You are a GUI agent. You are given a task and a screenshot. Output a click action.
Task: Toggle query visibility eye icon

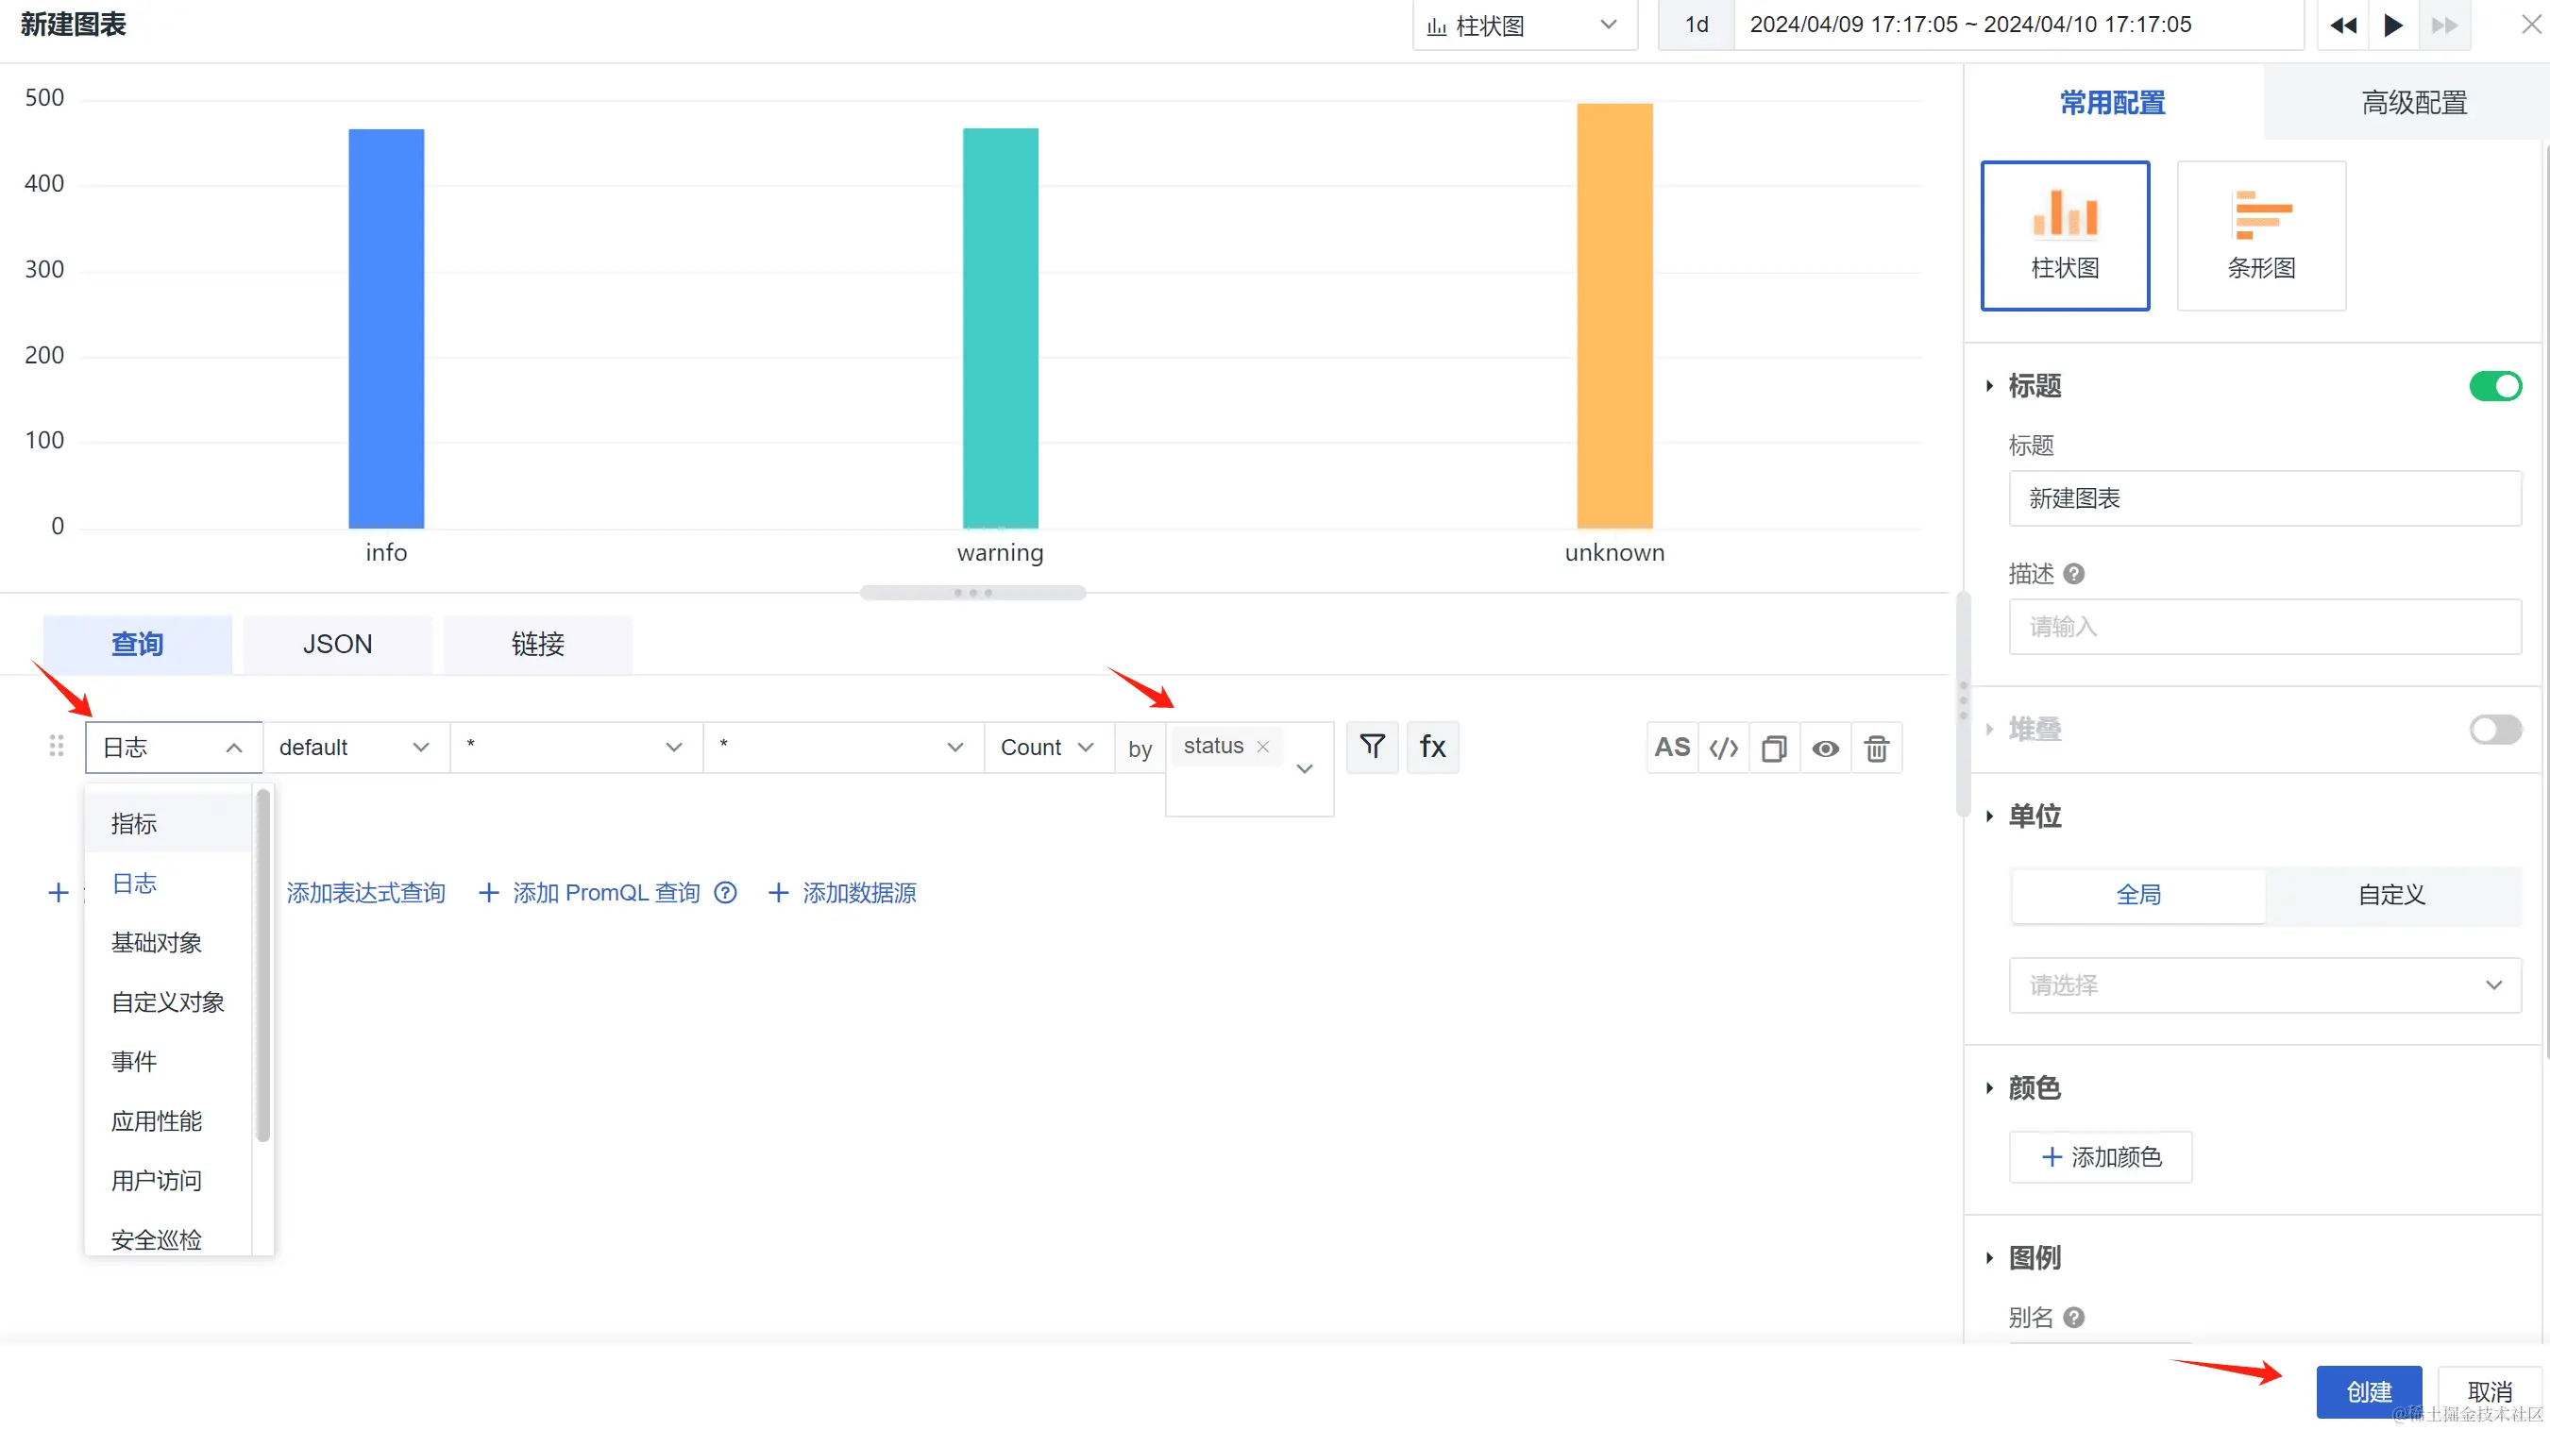click(x=1825, y=749)
